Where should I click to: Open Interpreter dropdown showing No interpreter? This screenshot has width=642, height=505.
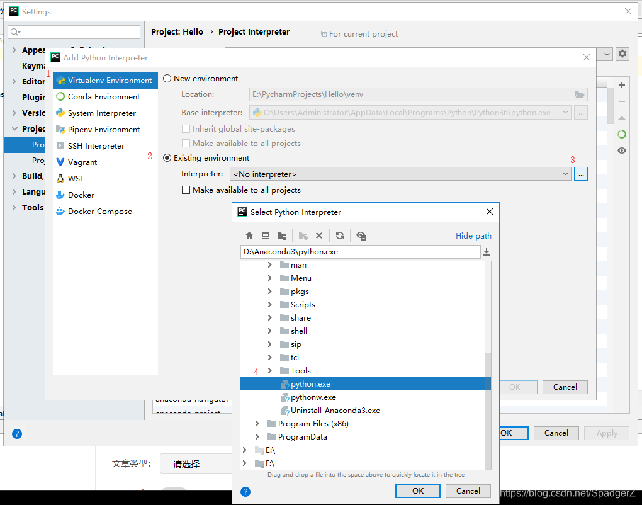(400, 174)
